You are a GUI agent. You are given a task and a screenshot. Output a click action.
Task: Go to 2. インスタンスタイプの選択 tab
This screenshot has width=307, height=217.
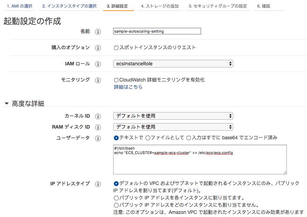tap(69, 6)
